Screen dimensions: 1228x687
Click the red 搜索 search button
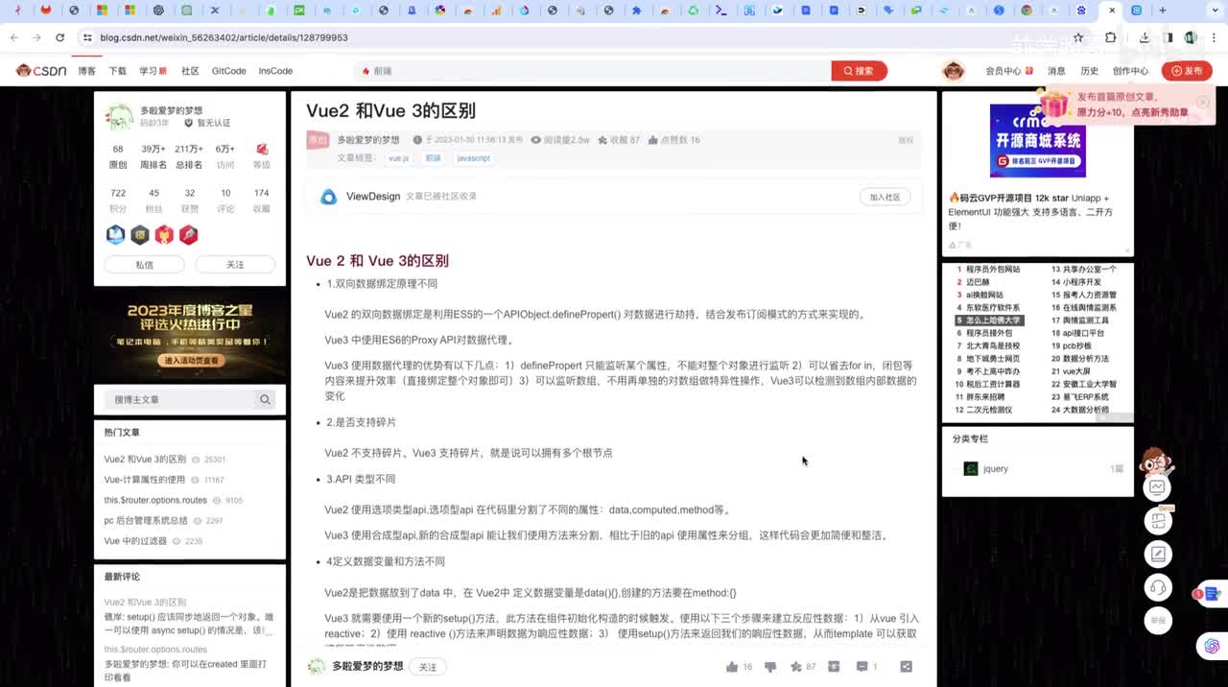pos(859,71)
